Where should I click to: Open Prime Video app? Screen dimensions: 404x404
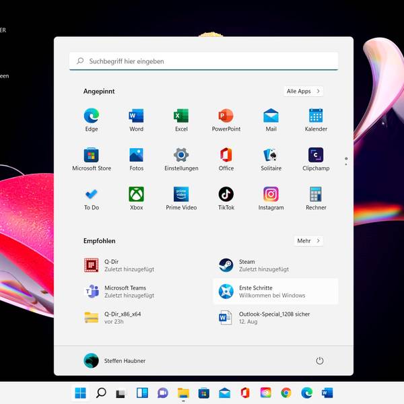[x=181, y=198]
